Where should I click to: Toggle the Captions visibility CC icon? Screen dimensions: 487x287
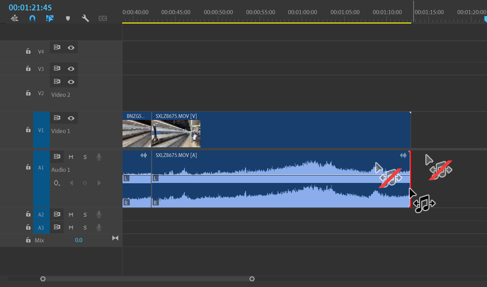[102, 18]
